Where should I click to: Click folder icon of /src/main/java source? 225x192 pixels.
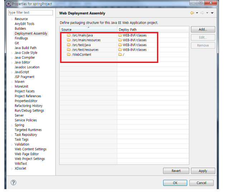tap(69, 35)
